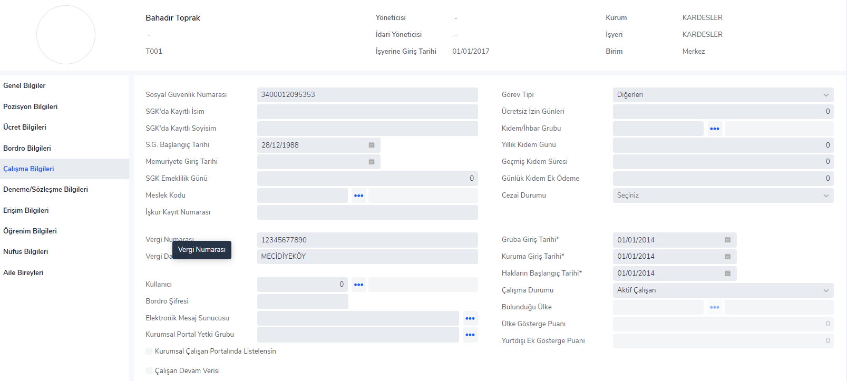Open Bordro Bilgileri section
The height and width of the screenshot is (381, 847).
click(27, 148)
